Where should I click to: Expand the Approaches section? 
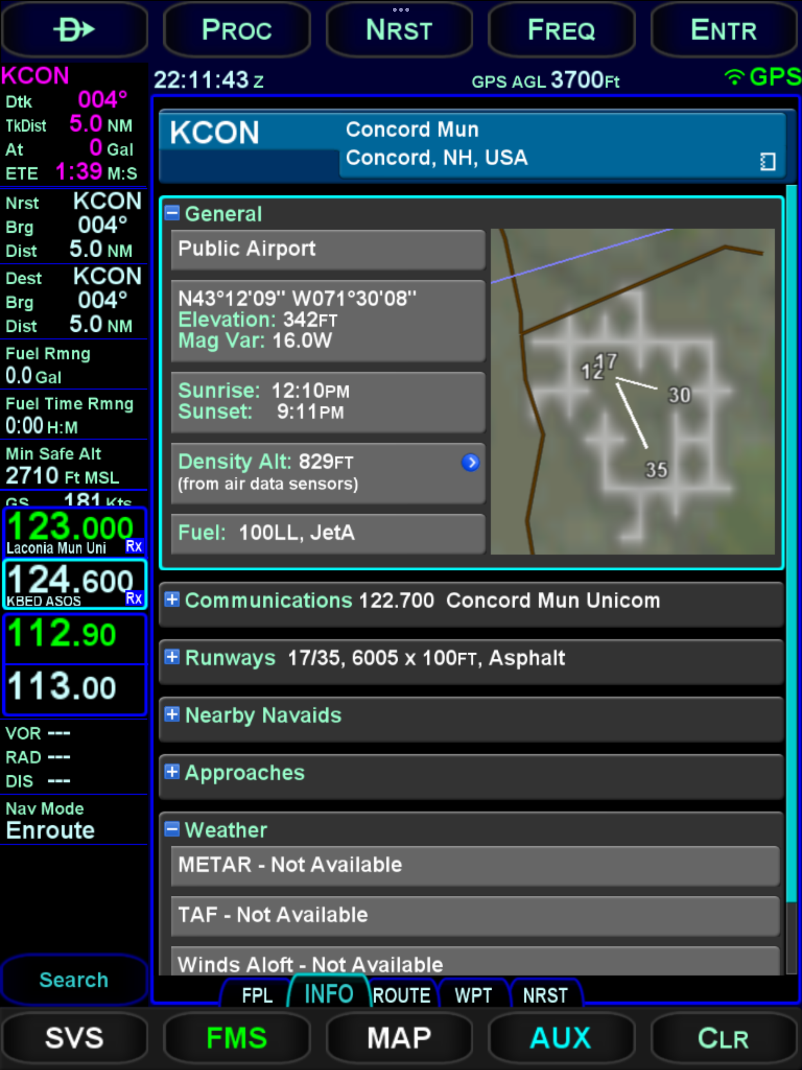[x=172, y=772]
